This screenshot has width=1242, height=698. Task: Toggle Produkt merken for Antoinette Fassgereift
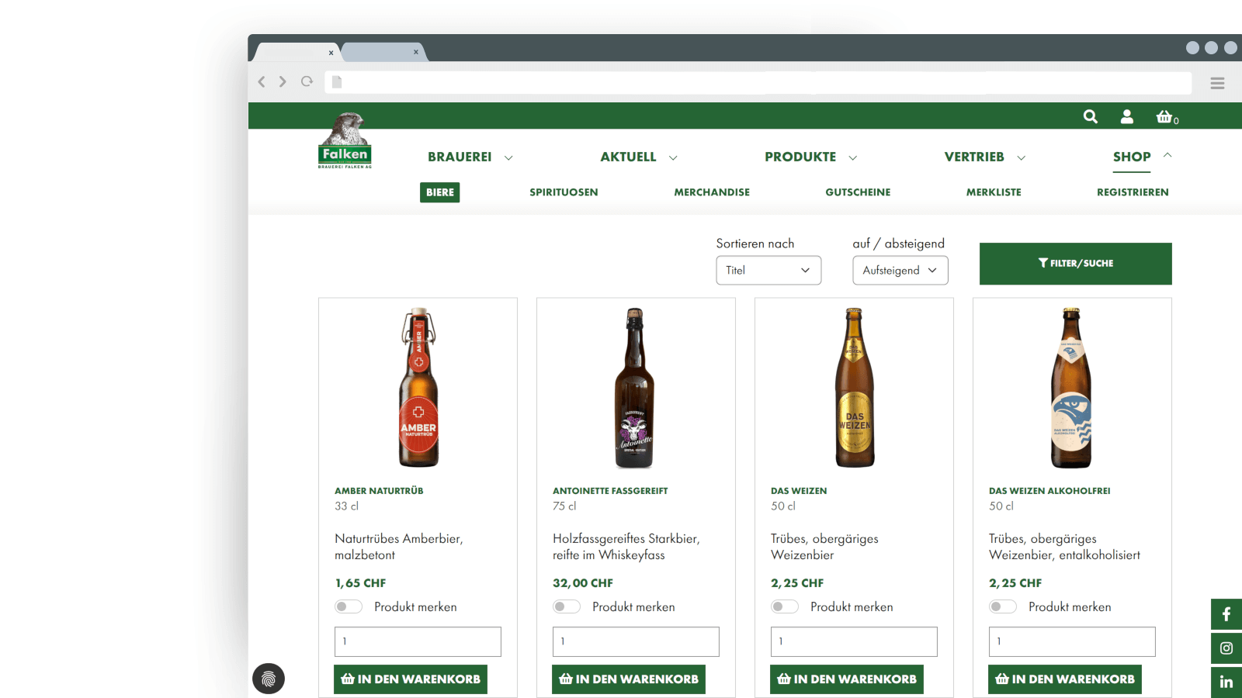(x=567, y=606)
